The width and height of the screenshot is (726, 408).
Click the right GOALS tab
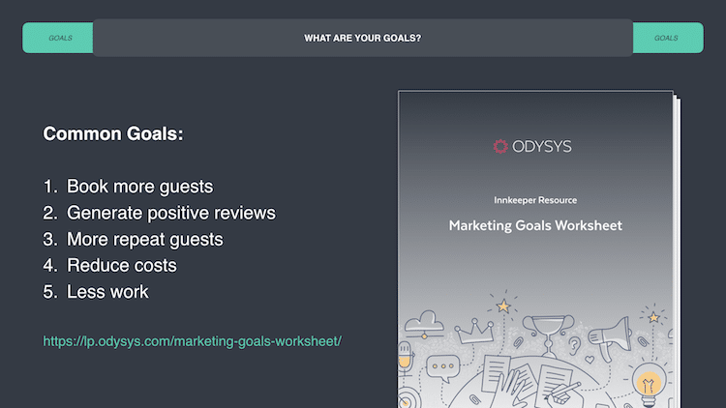(668, 38)
